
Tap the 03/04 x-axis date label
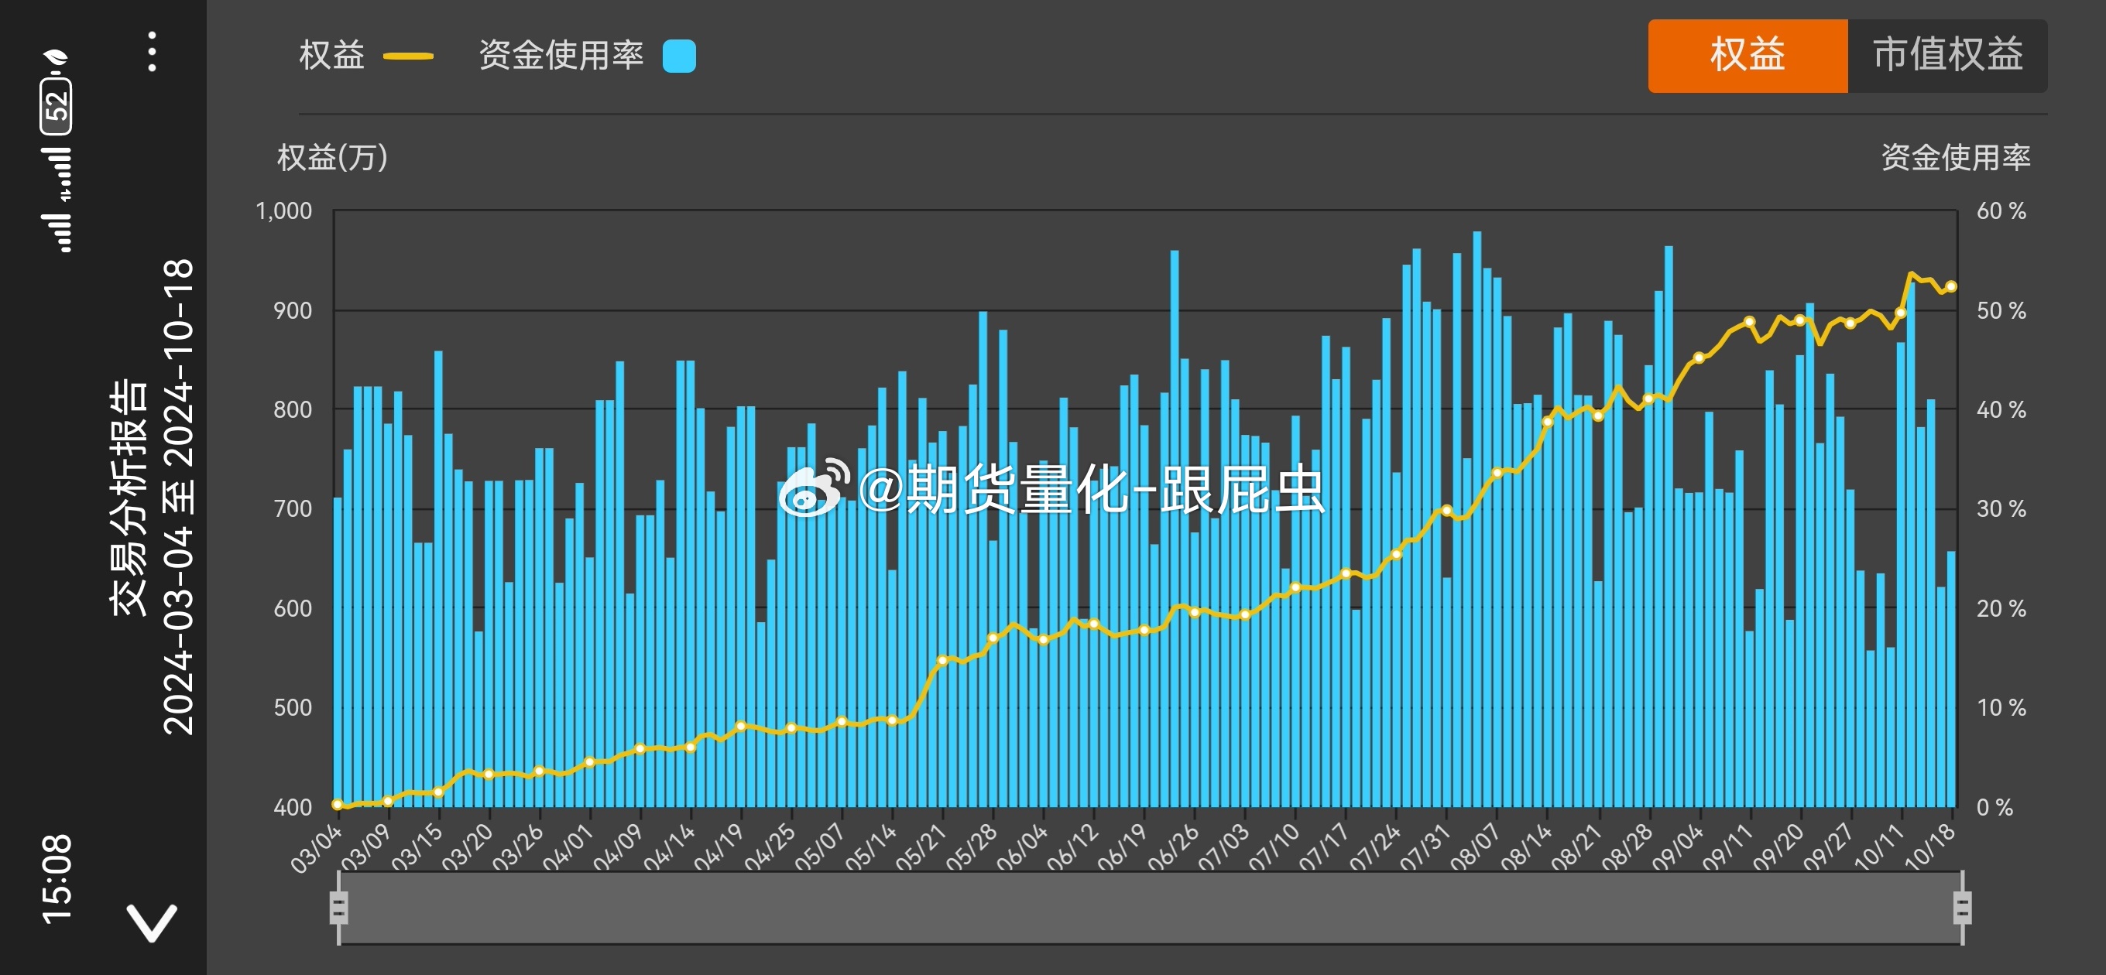pos(316,848)
